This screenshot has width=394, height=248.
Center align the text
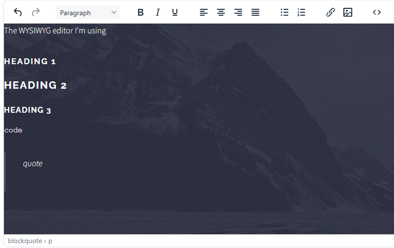pyautogui.click(x=221, y=12)
